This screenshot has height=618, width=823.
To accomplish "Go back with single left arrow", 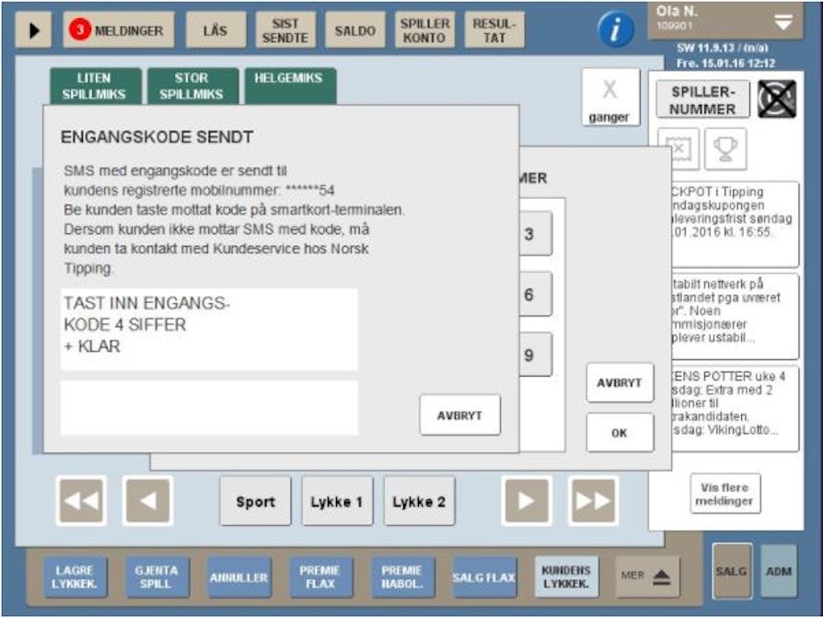I will [147, 501].
